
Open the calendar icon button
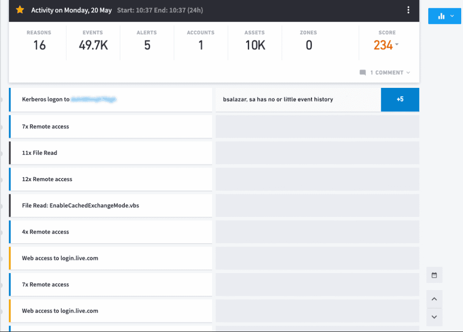434,275
